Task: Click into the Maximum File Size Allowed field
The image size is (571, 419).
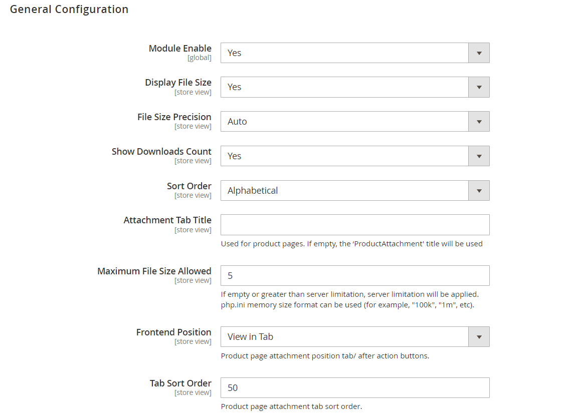Action: coord(354,276)
